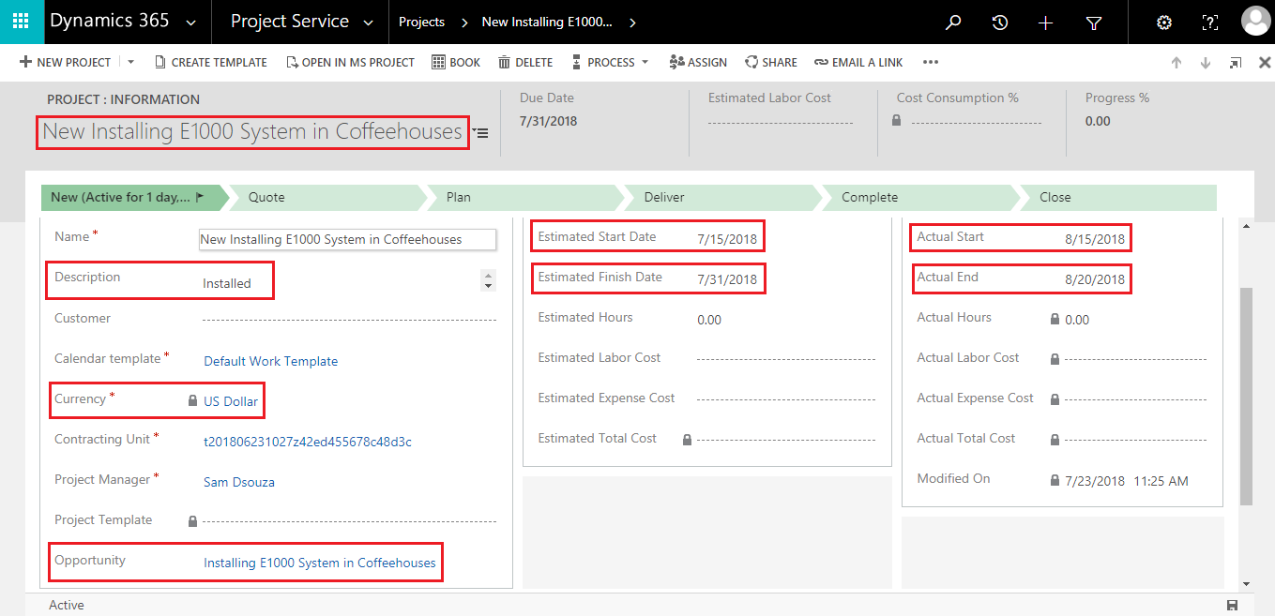
Task: Go to next record down arrow
Action: tap(1206, 63)
